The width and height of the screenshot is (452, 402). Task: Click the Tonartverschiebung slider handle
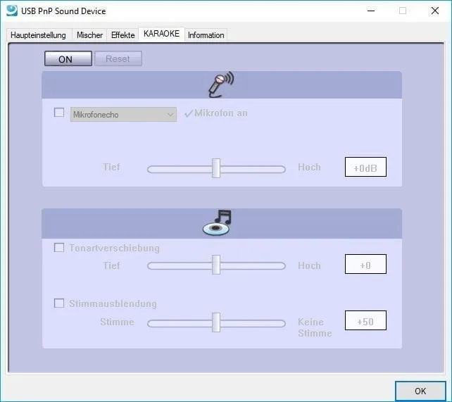pos(216,265)
